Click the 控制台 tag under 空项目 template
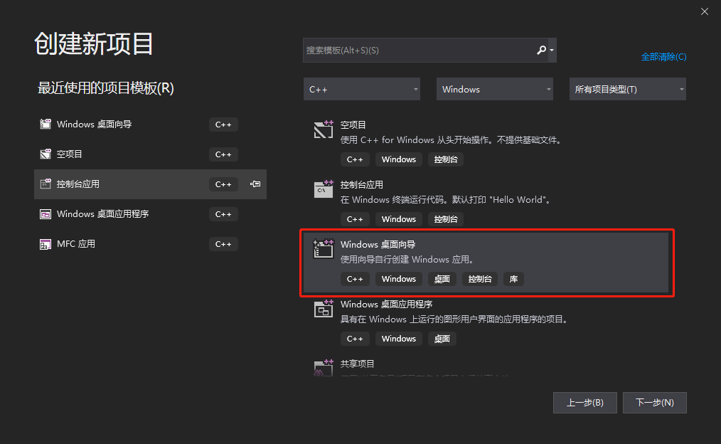Viewport: 721px width, 444px height. click(446, 159)
